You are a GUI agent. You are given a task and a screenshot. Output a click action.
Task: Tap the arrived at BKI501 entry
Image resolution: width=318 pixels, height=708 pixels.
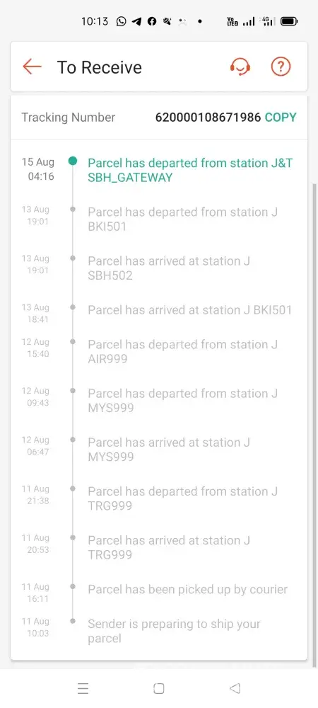[x=189, y=310]
